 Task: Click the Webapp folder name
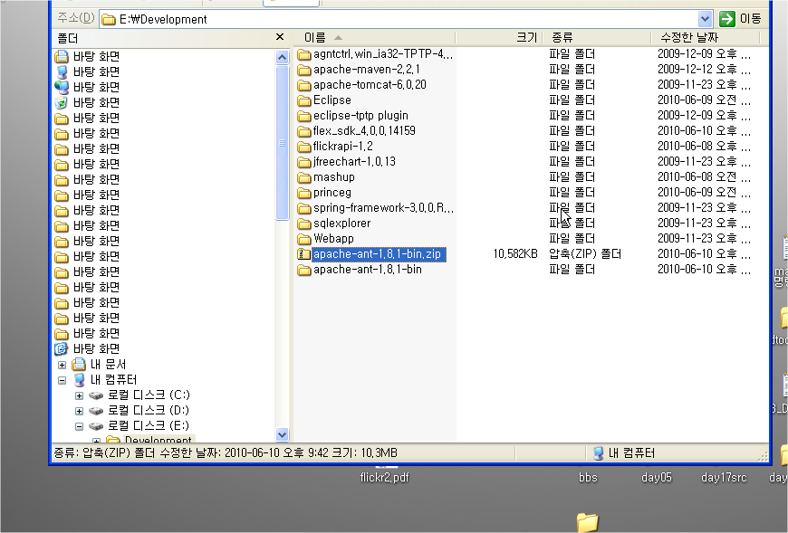(x=333, y=239)
